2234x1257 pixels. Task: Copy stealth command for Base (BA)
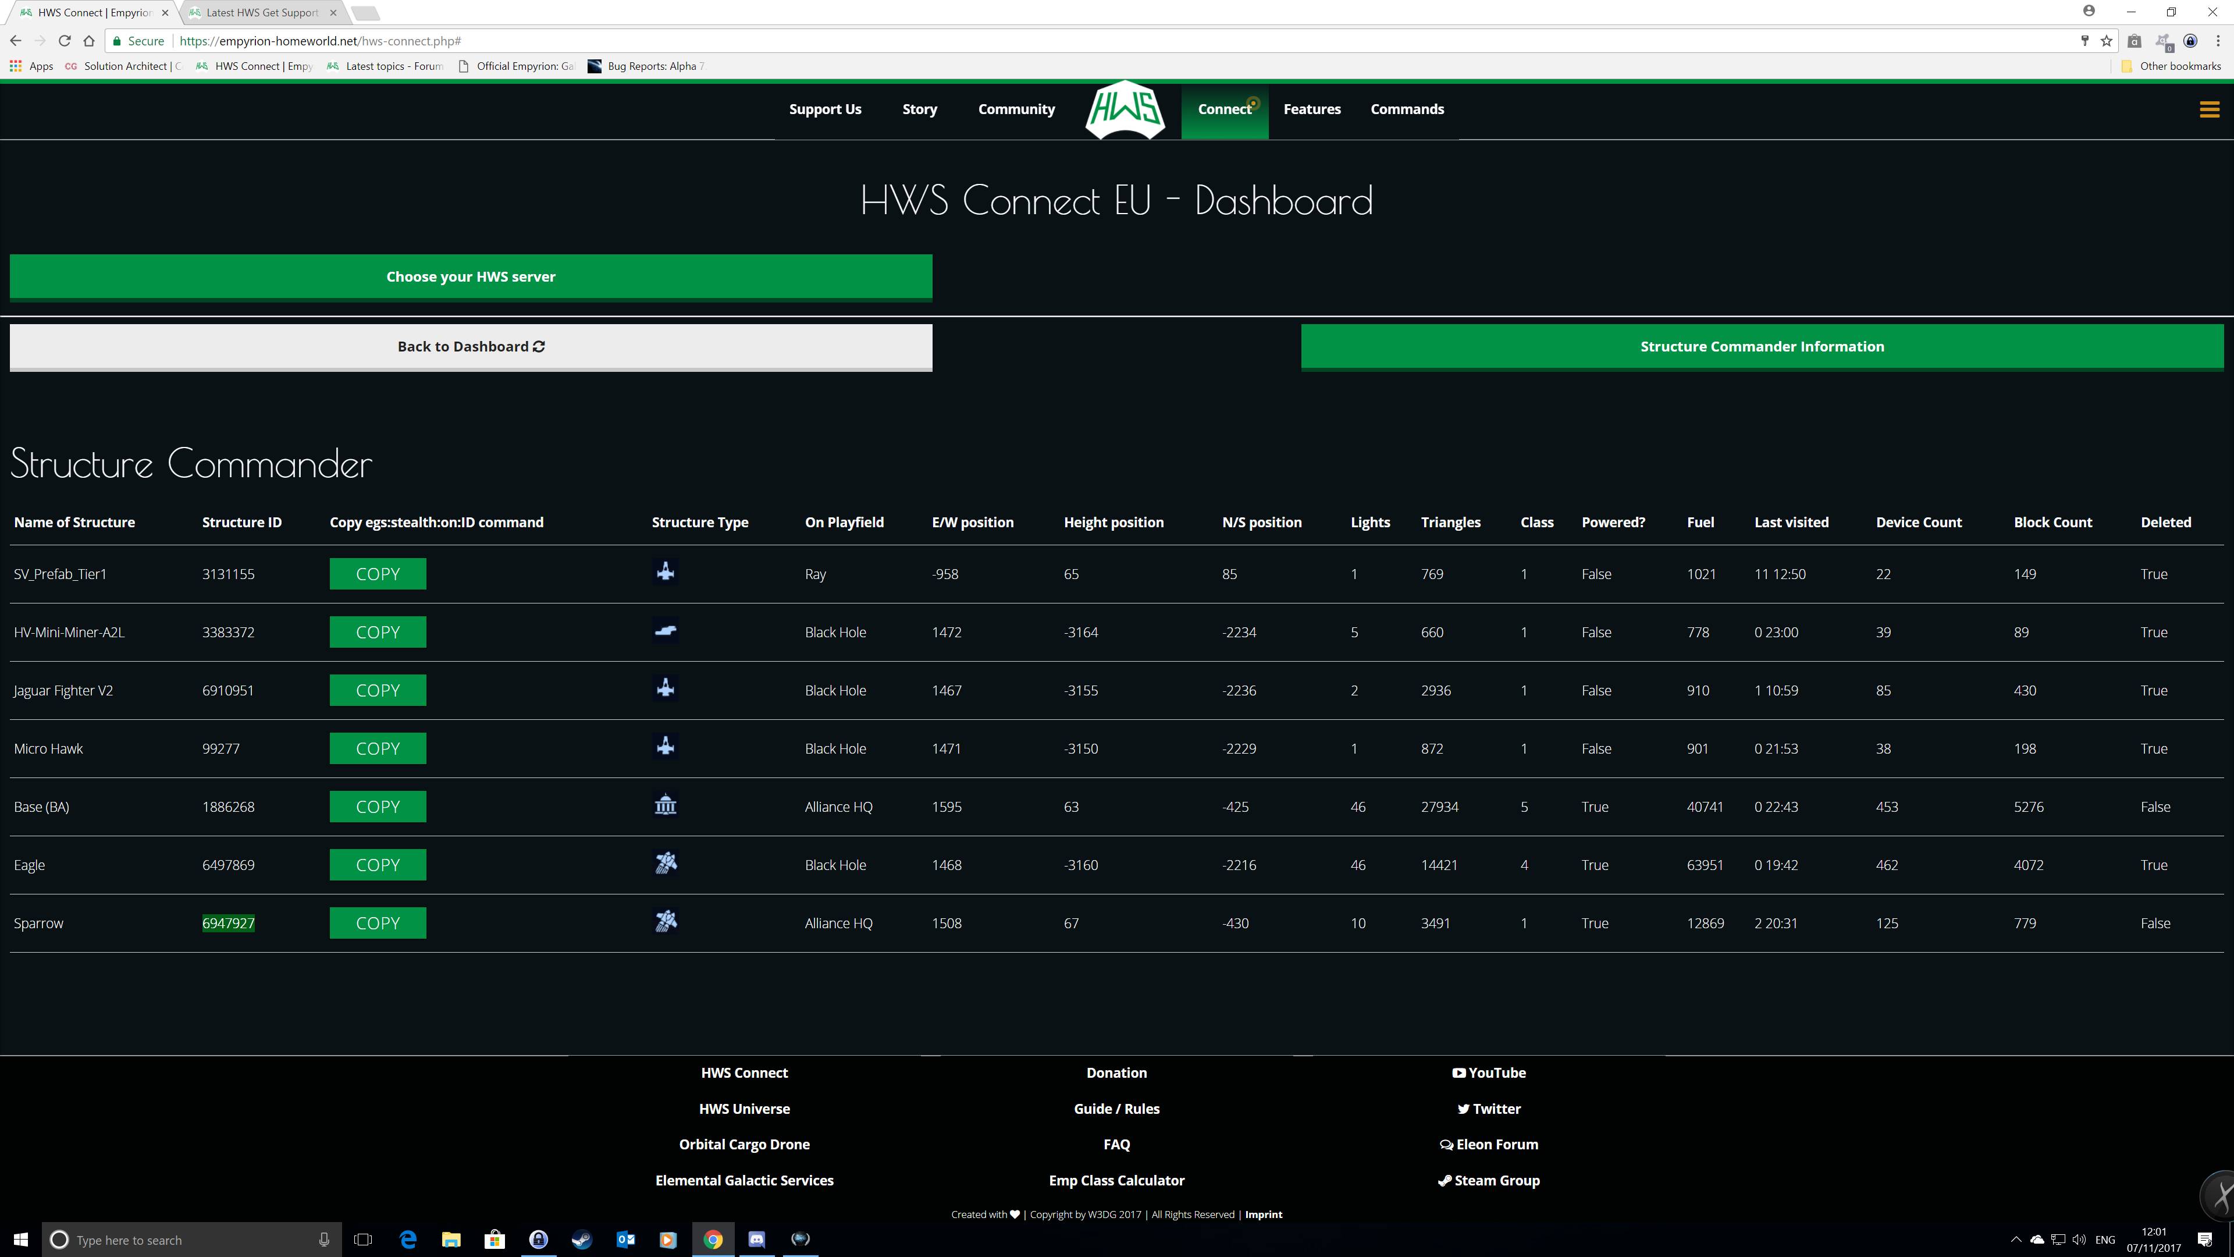click(377, 806)
